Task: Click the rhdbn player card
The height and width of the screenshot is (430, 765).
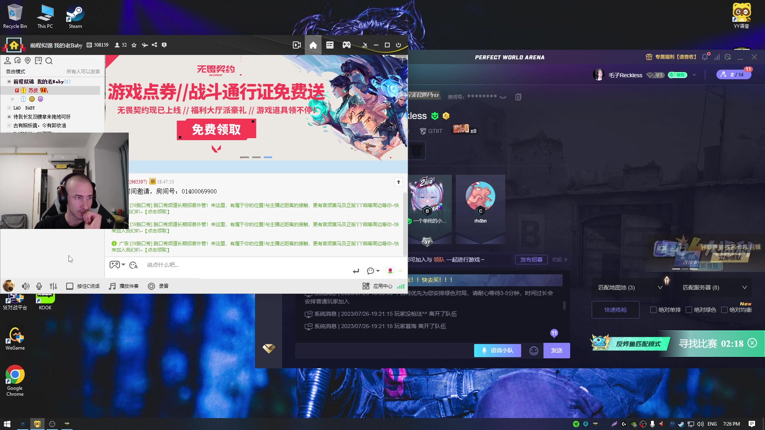Action: pos(481,209)
